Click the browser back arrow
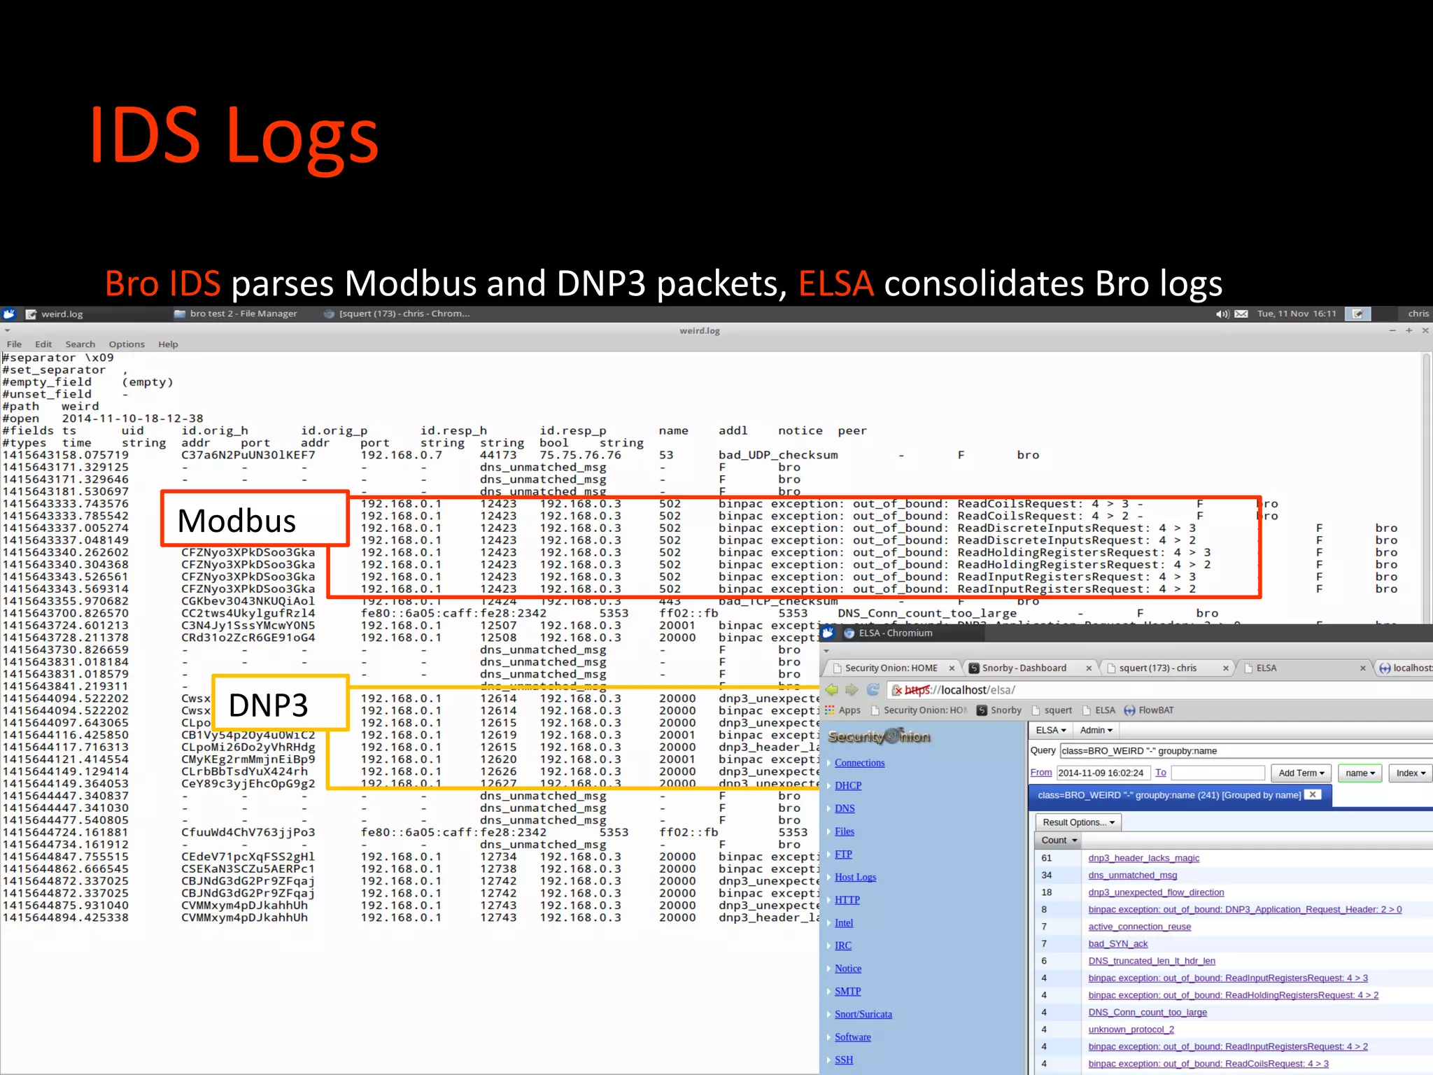Image resolution: width=1433 pixels, height=1075 pixels. point(832,690)
